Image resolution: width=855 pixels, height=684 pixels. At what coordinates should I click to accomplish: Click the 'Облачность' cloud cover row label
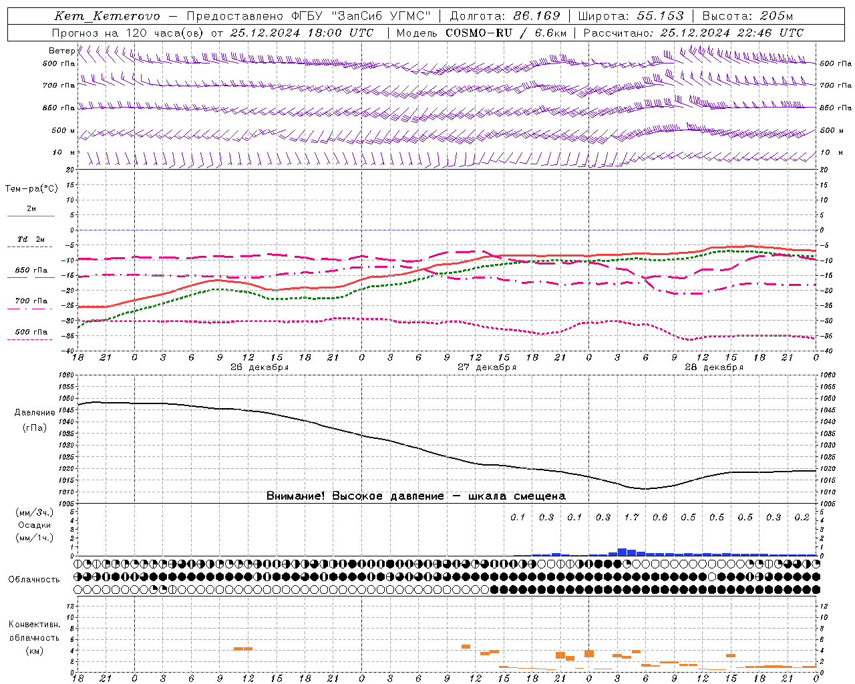[x=34, y=580]
